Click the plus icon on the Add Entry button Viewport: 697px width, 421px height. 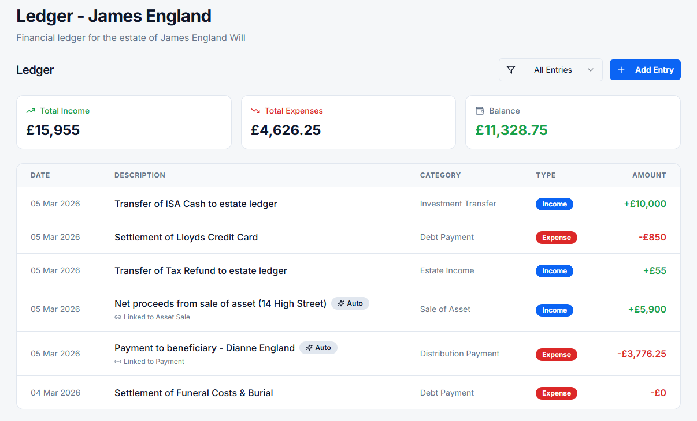pyautogui.click(x=621, y=69)
